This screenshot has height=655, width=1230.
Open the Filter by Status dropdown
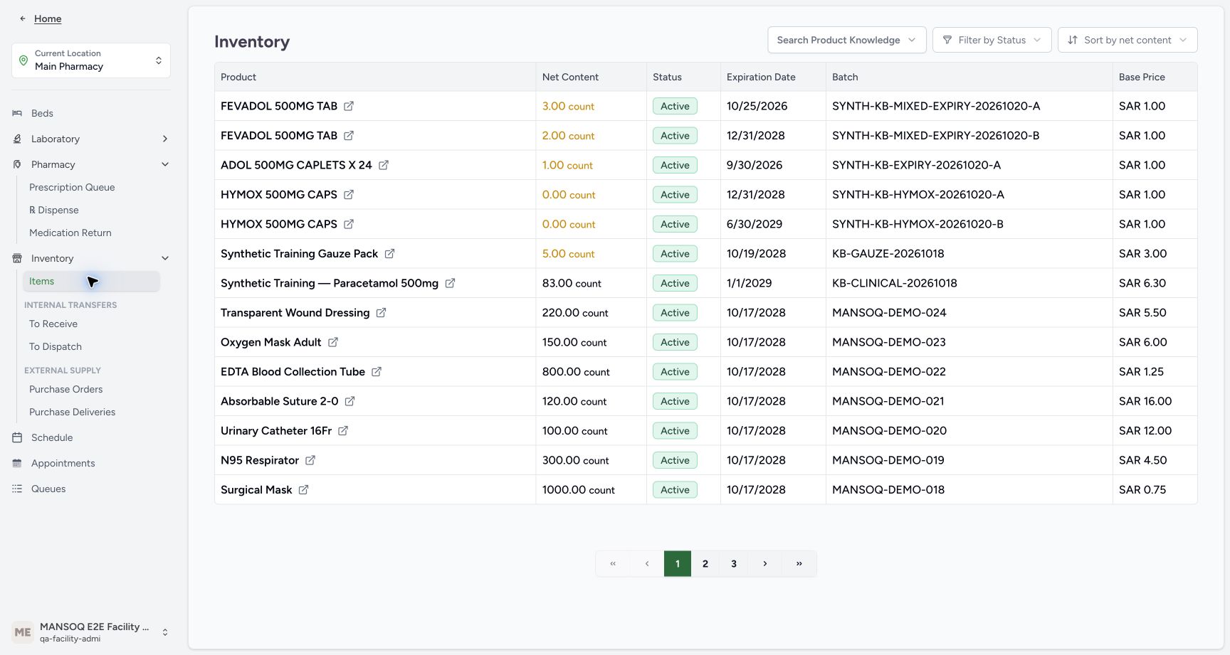pyautogui.click(x=992, y=40)
